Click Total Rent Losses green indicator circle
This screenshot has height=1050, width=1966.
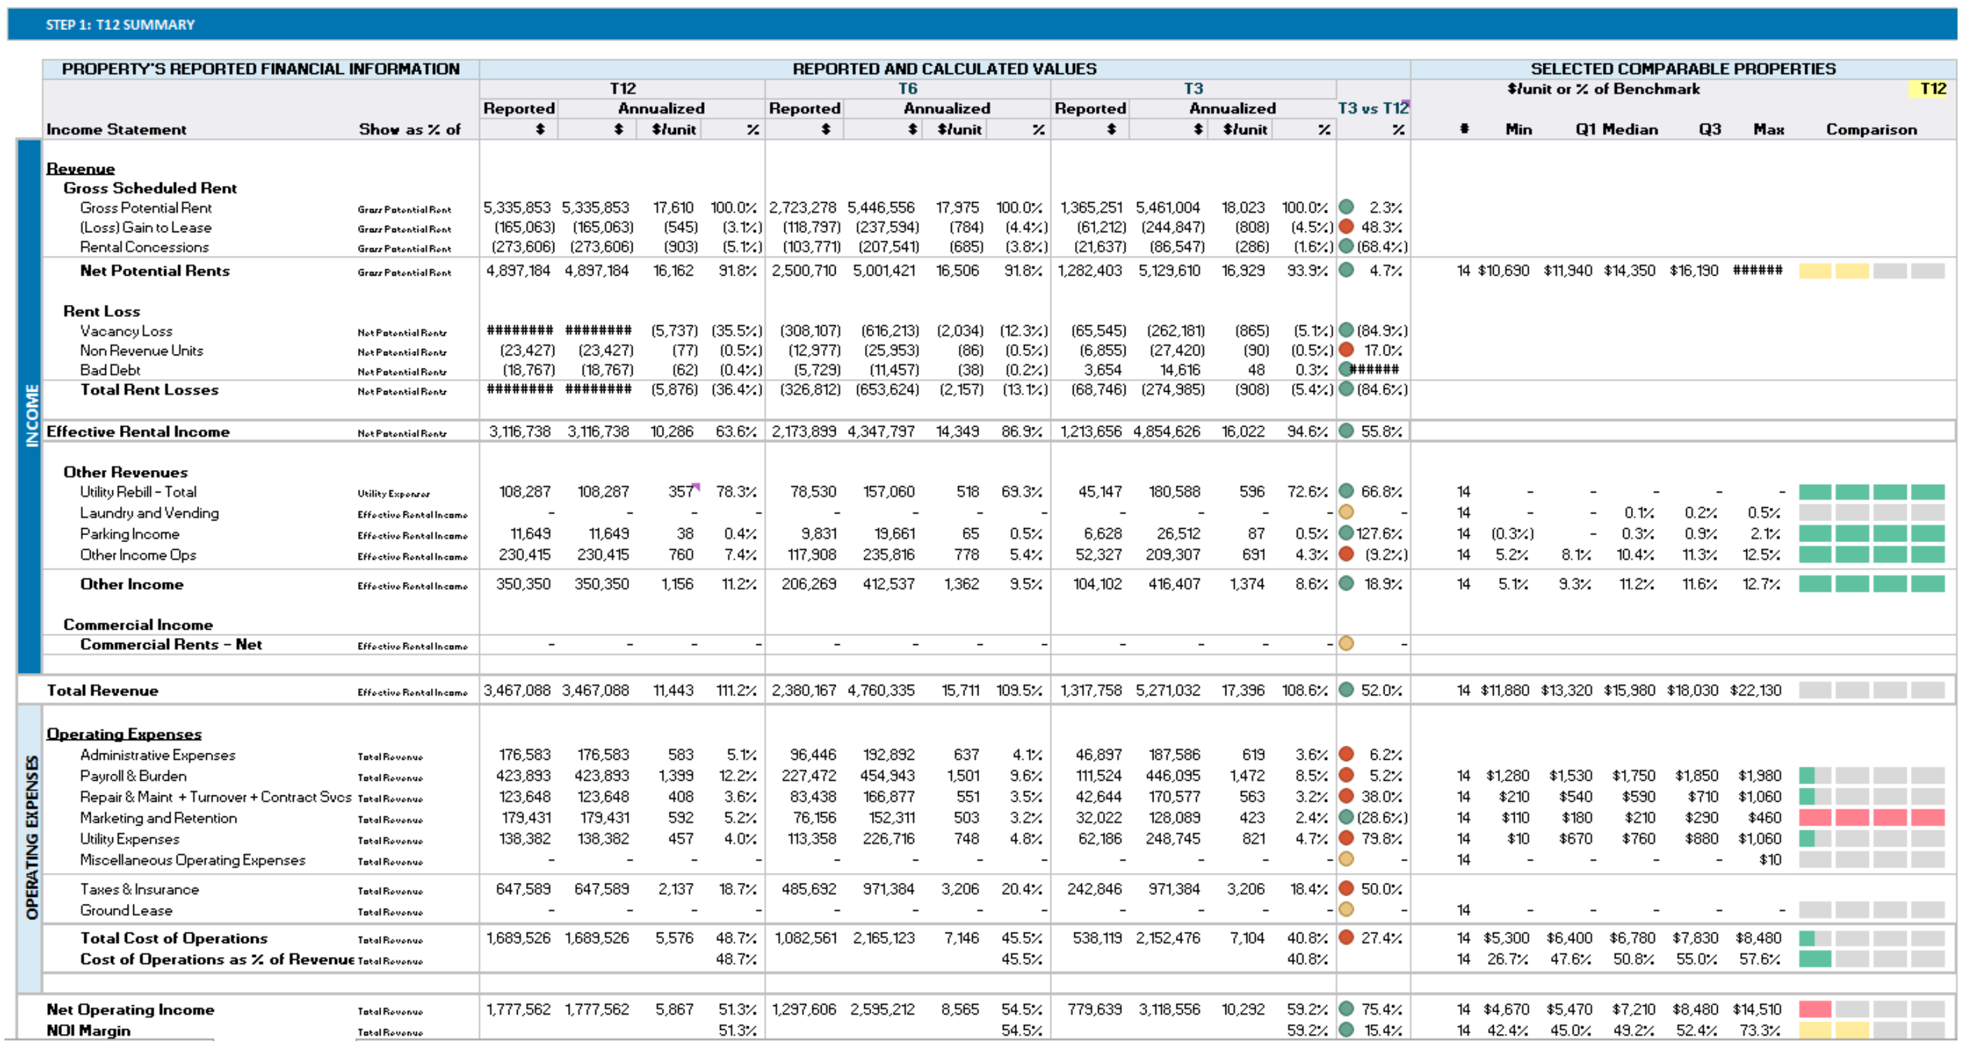click(x=1346, y=389)
